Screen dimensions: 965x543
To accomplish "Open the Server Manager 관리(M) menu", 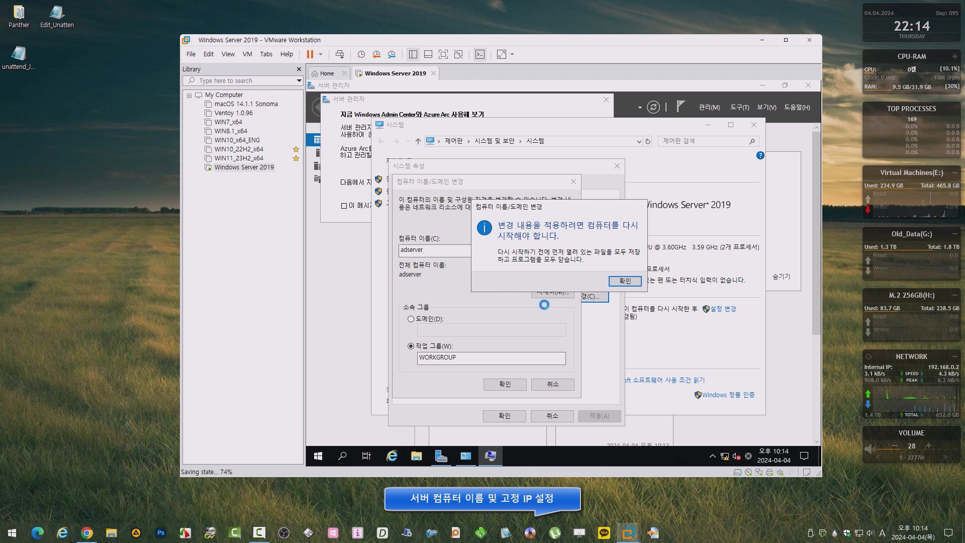I will pyautogui.click(x=709, y=108).
